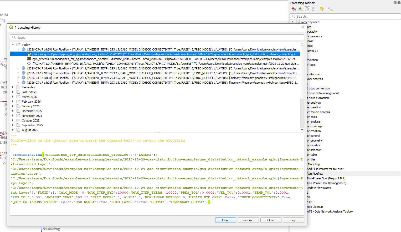Focus the Processing History search field

[157, 38]
